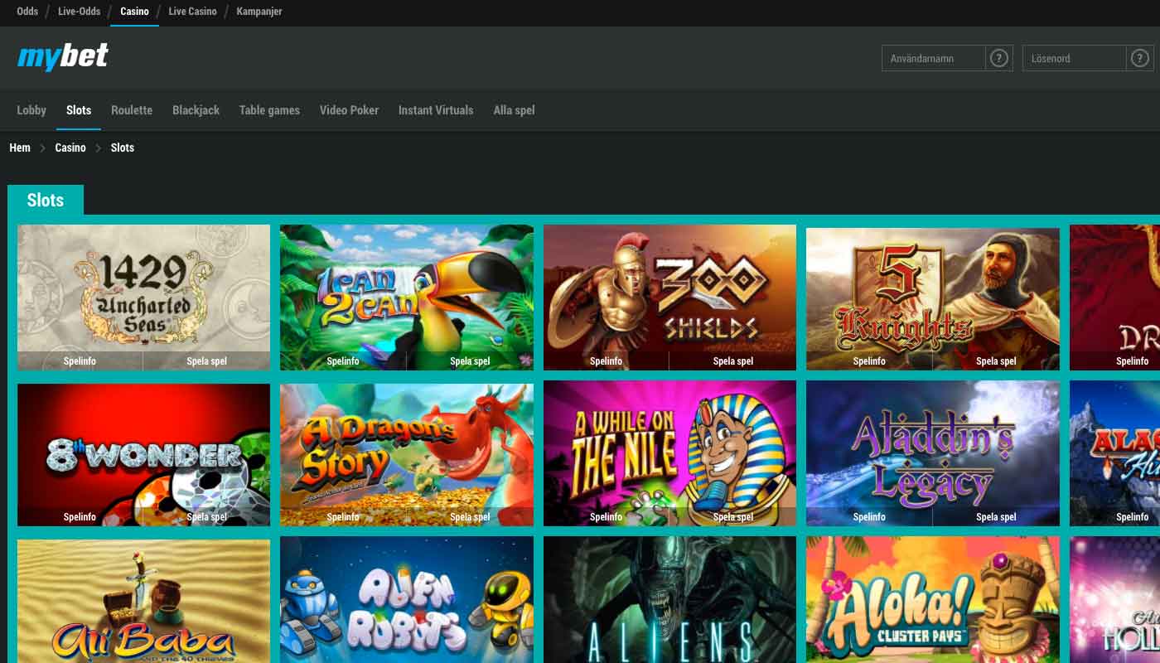Open the Live Casino top navigation tab
Viewport: 1160px width, 663px height.
click(x=192, y=12)
